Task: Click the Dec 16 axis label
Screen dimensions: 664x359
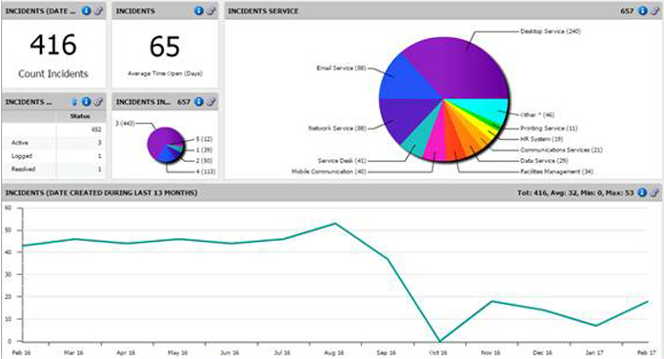Action: click(x=543, y=352)
